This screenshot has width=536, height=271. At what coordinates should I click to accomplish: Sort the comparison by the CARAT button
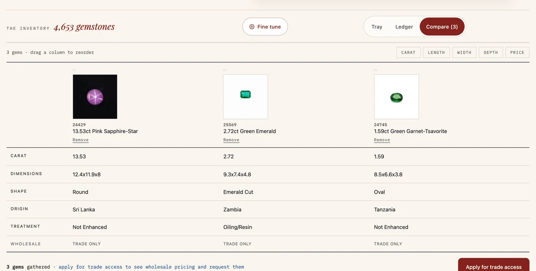tap(408, 52)
